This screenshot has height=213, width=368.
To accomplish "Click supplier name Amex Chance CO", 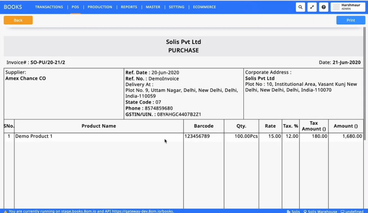I will pos(26,78).
